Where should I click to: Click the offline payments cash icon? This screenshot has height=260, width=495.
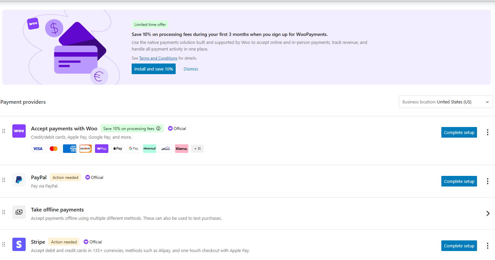click(19, 212)
